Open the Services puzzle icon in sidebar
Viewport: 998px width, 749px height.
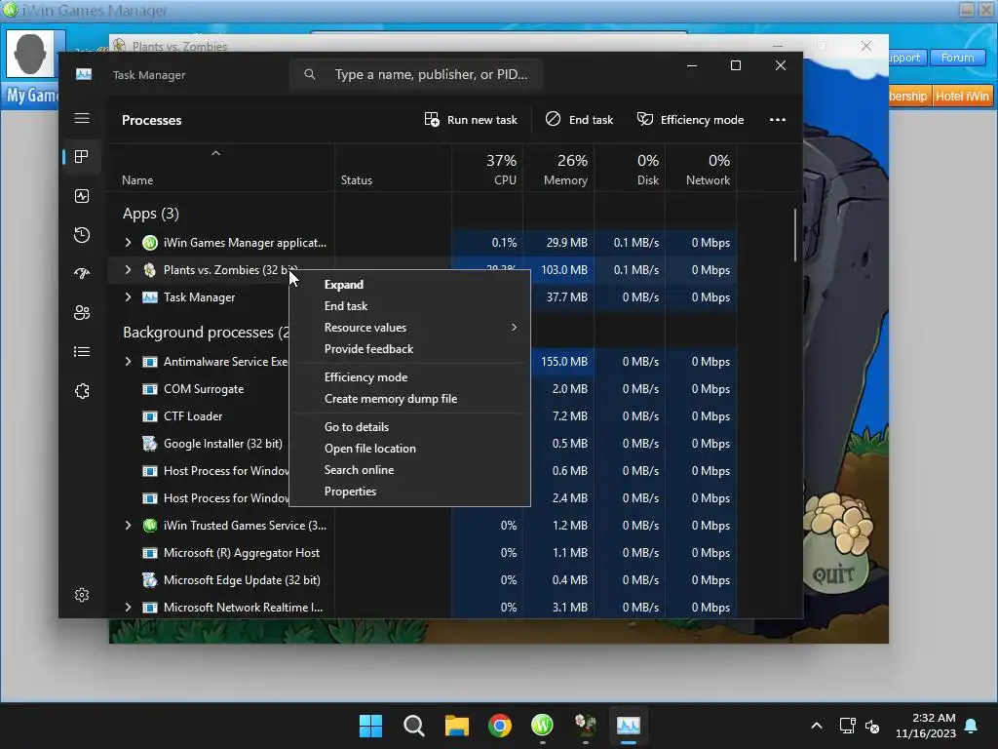tap(82, 391)
